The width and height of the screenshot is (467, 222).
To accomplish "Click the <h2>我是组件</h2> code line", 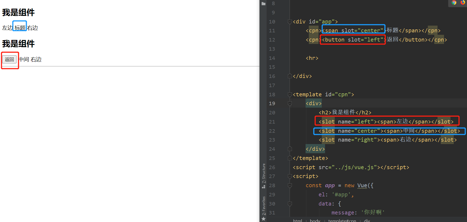I will coord(345,112).
